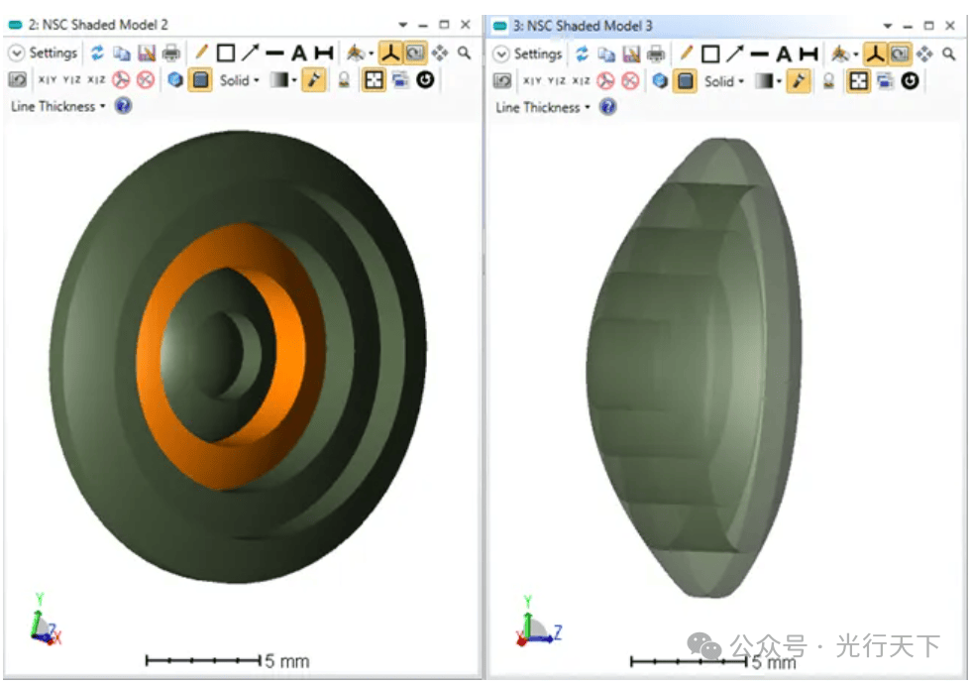Expand the Line Thickness dropdown in Model 3
Viewport: 971px width, 684px height.
[543, 107]
